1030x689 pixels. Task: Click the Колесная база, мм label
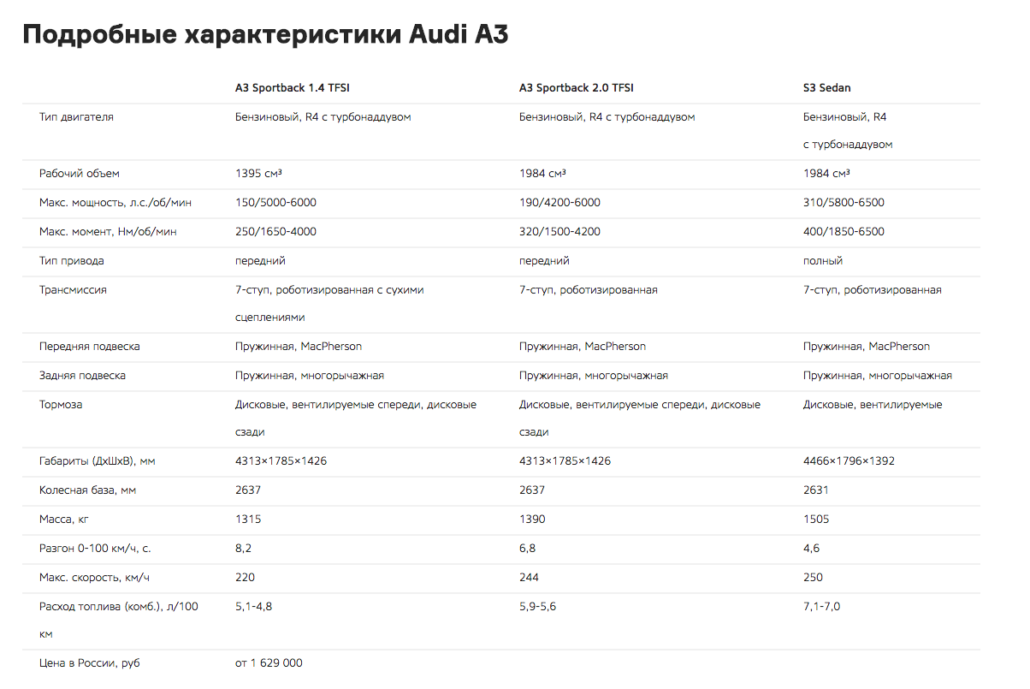coord(88,490)
